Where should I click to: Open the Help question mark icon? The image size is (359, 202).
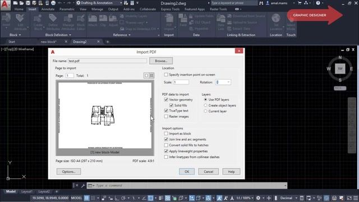318,3
